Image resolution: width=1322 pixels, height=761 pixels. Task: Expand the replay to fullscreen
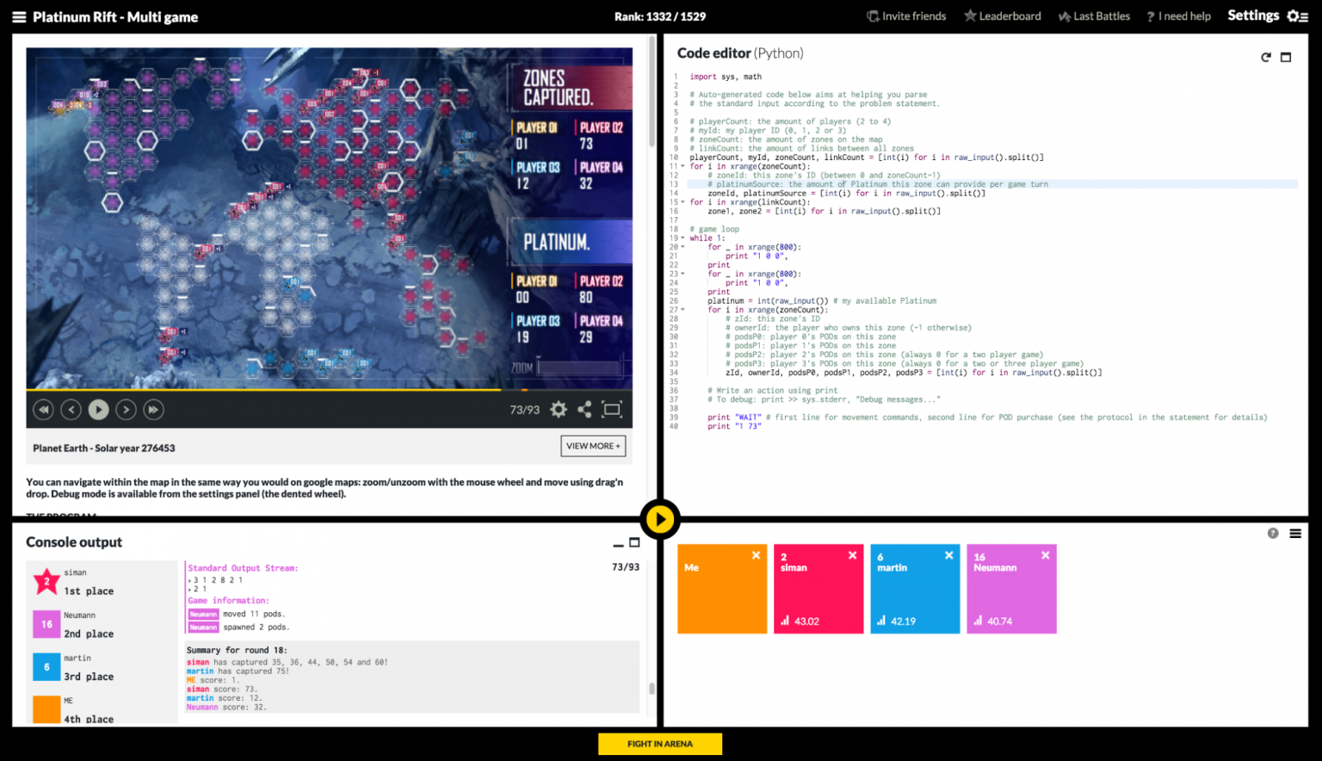[x=612, y=409]
